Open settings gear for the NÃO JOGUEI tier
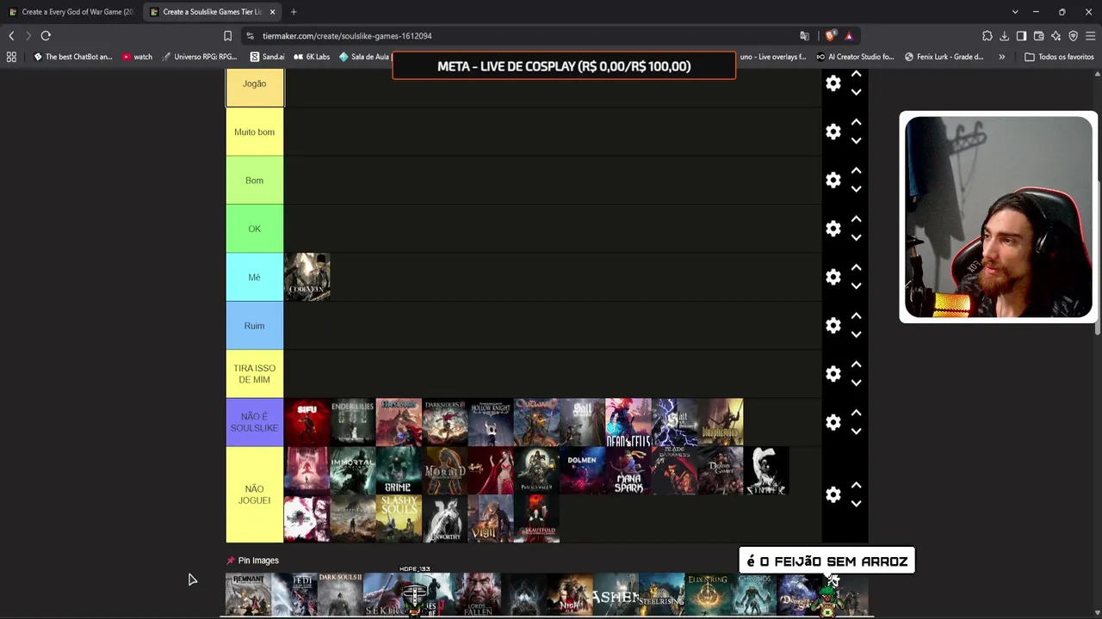 [x=833, y=494]
